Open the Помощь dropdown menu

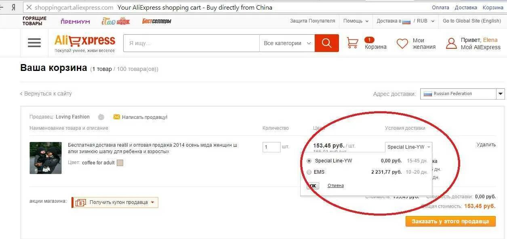point(356,21)
